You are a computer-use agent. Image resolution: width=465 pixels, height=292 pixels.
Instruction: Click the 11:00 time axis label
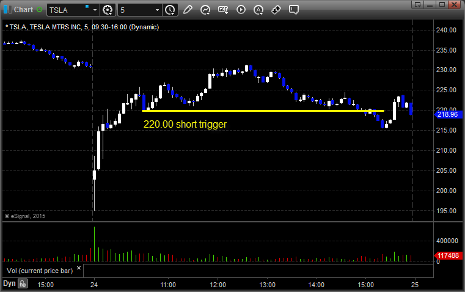pos(168,285)
